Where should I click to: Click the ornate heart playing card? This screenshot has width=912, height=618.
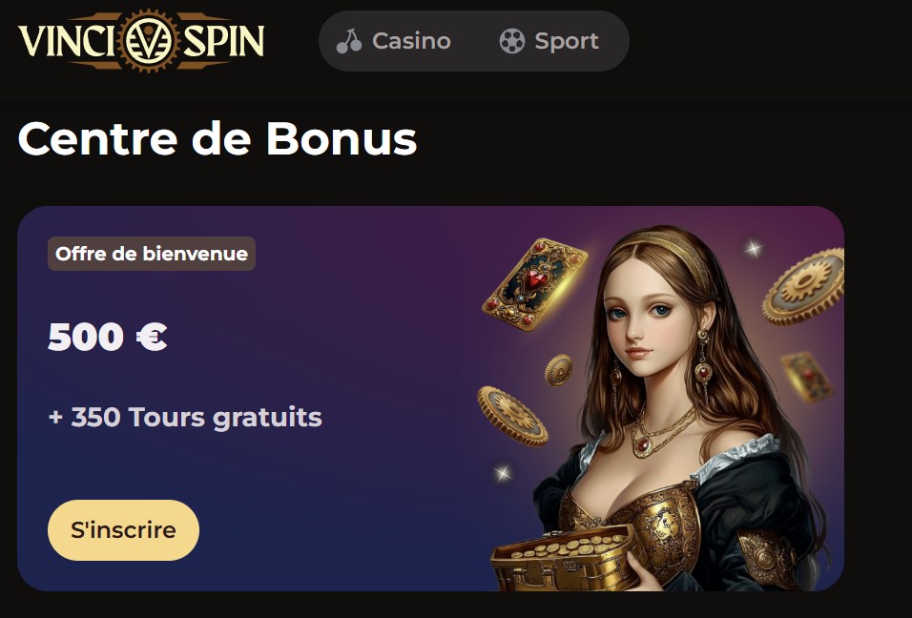pyautogui.click(x=535, y=284)
